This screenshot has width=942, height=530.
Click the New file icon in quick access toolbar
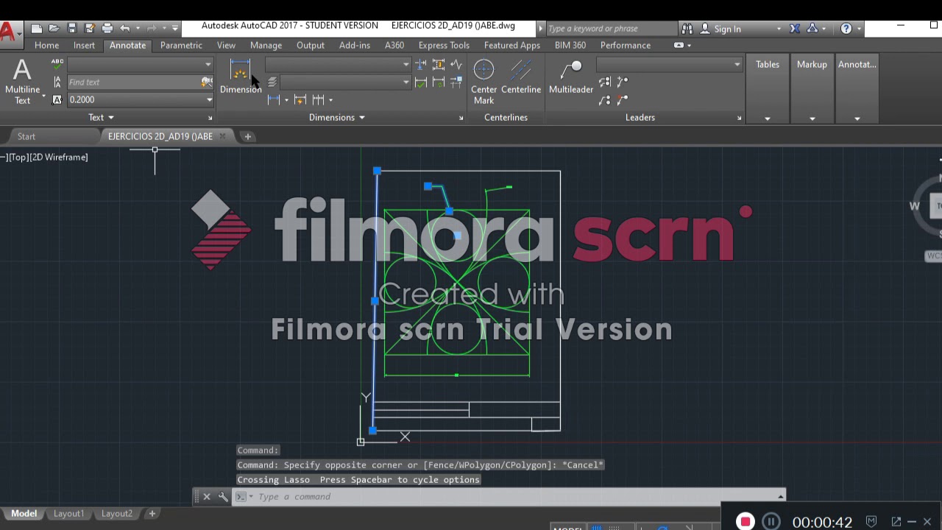tap(36, 29)
